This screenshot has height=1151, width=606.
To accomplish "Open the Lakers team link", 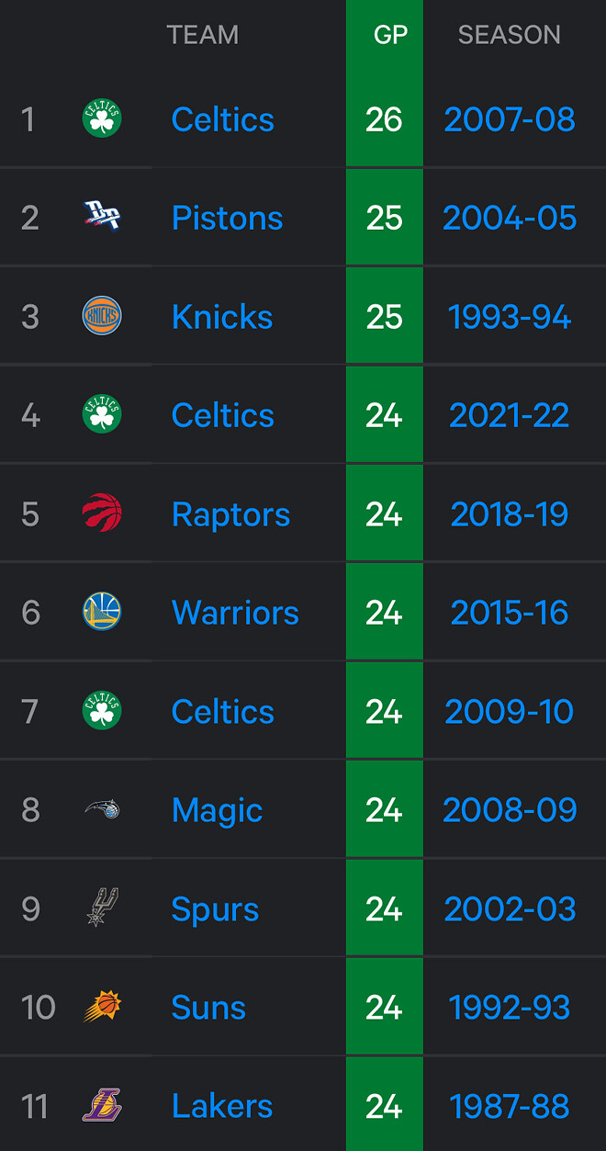I will (222, 1106).
